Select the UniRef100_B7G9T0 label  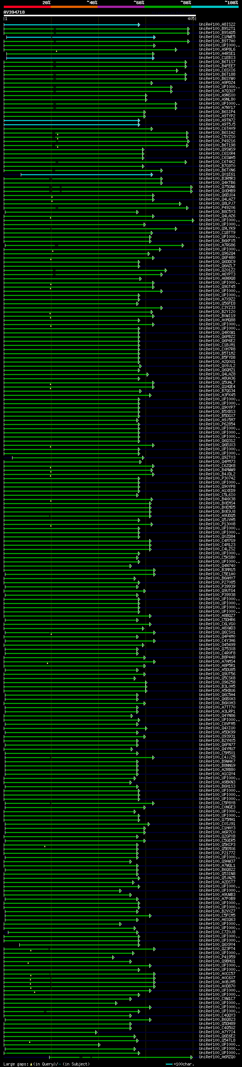click(217, 166)
